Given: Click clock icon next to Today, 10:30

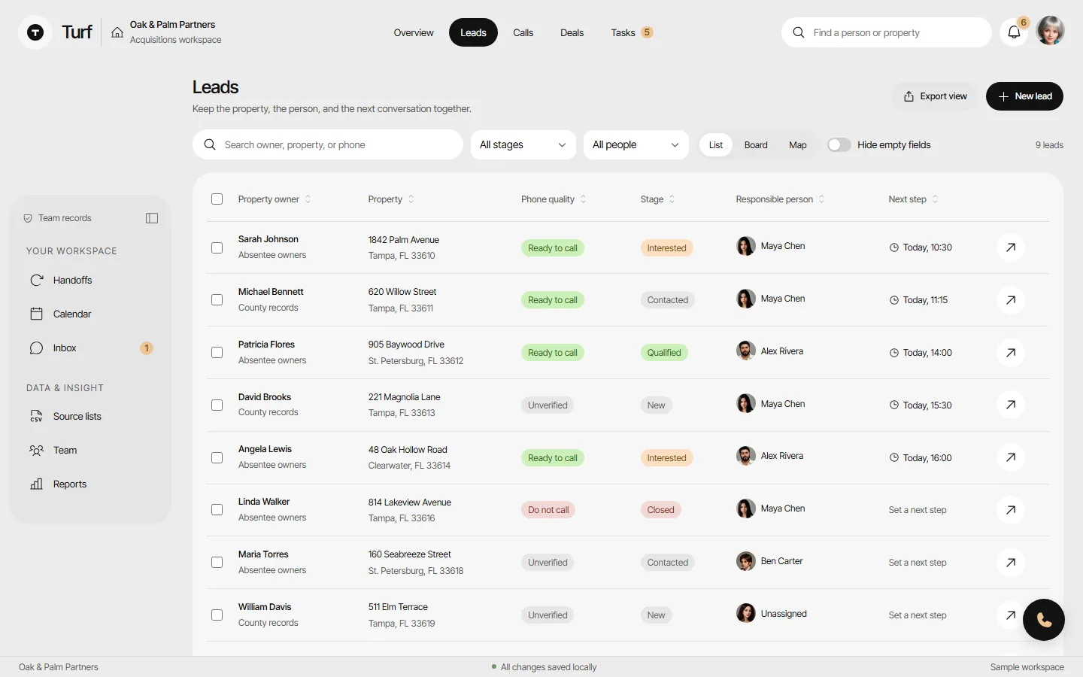Looking at the screenshot, I should coord(894,247).
